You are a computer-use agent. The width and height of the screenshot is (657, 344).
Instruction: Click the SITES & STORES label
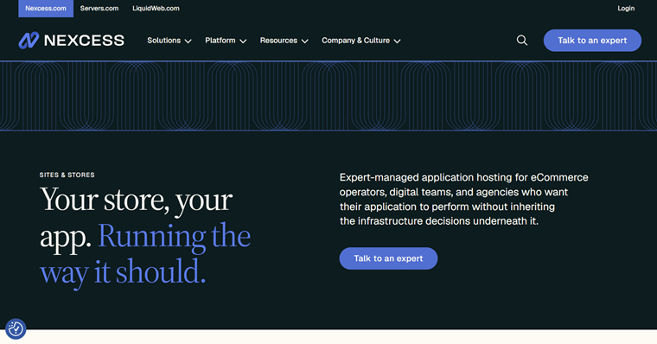[67, 175]
